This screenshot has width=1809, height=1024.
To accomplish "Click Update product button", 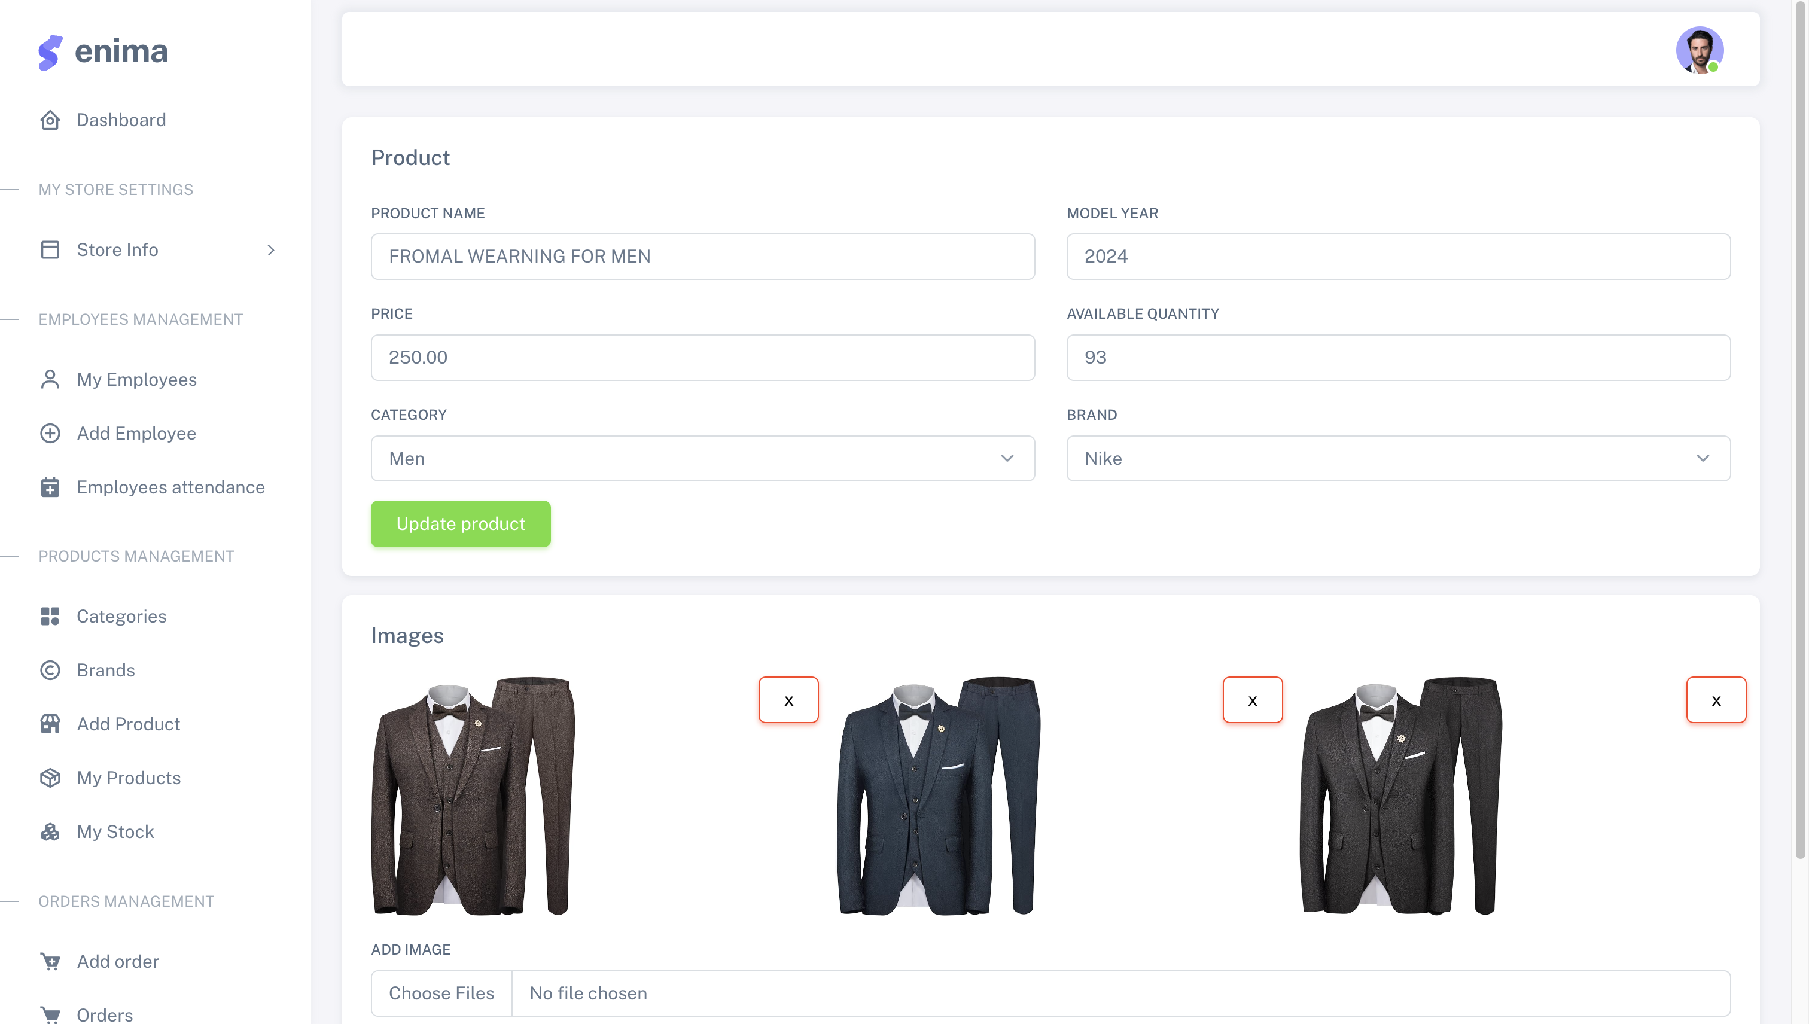I will [461, 523].
